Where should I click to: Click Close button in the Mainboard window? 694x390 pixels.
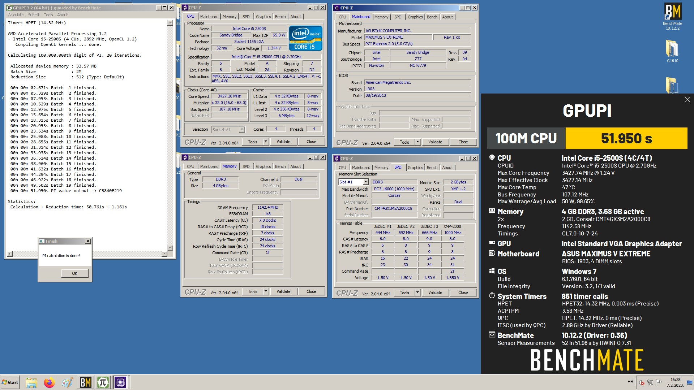pyautogui.click(x=463, y=142)
